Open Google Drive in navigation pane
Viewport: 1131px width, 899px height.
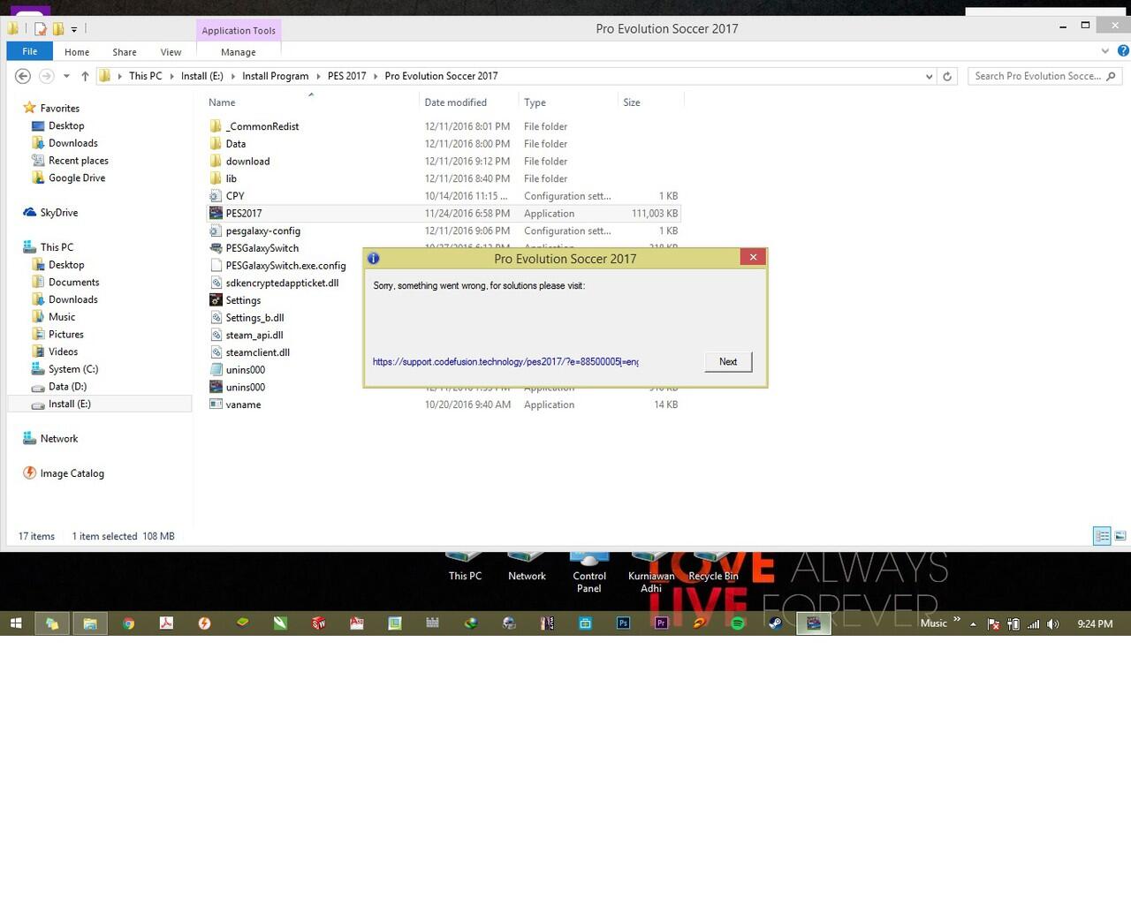pos(77,178)
